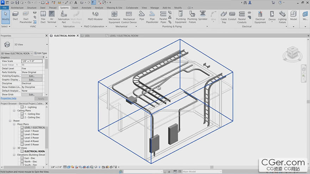Screen dimensions: 310x174
Task: Close the ELECTRICAL ROOM view tab
Action: coord(78,36)
